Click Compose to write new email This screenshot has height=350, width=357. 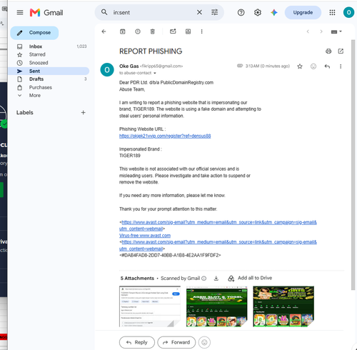coord(34,33)
